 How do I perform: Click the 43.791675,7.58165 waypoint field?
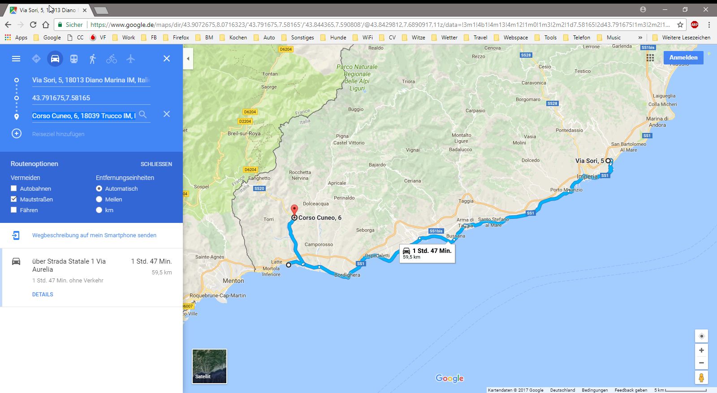tap(91, 98)
